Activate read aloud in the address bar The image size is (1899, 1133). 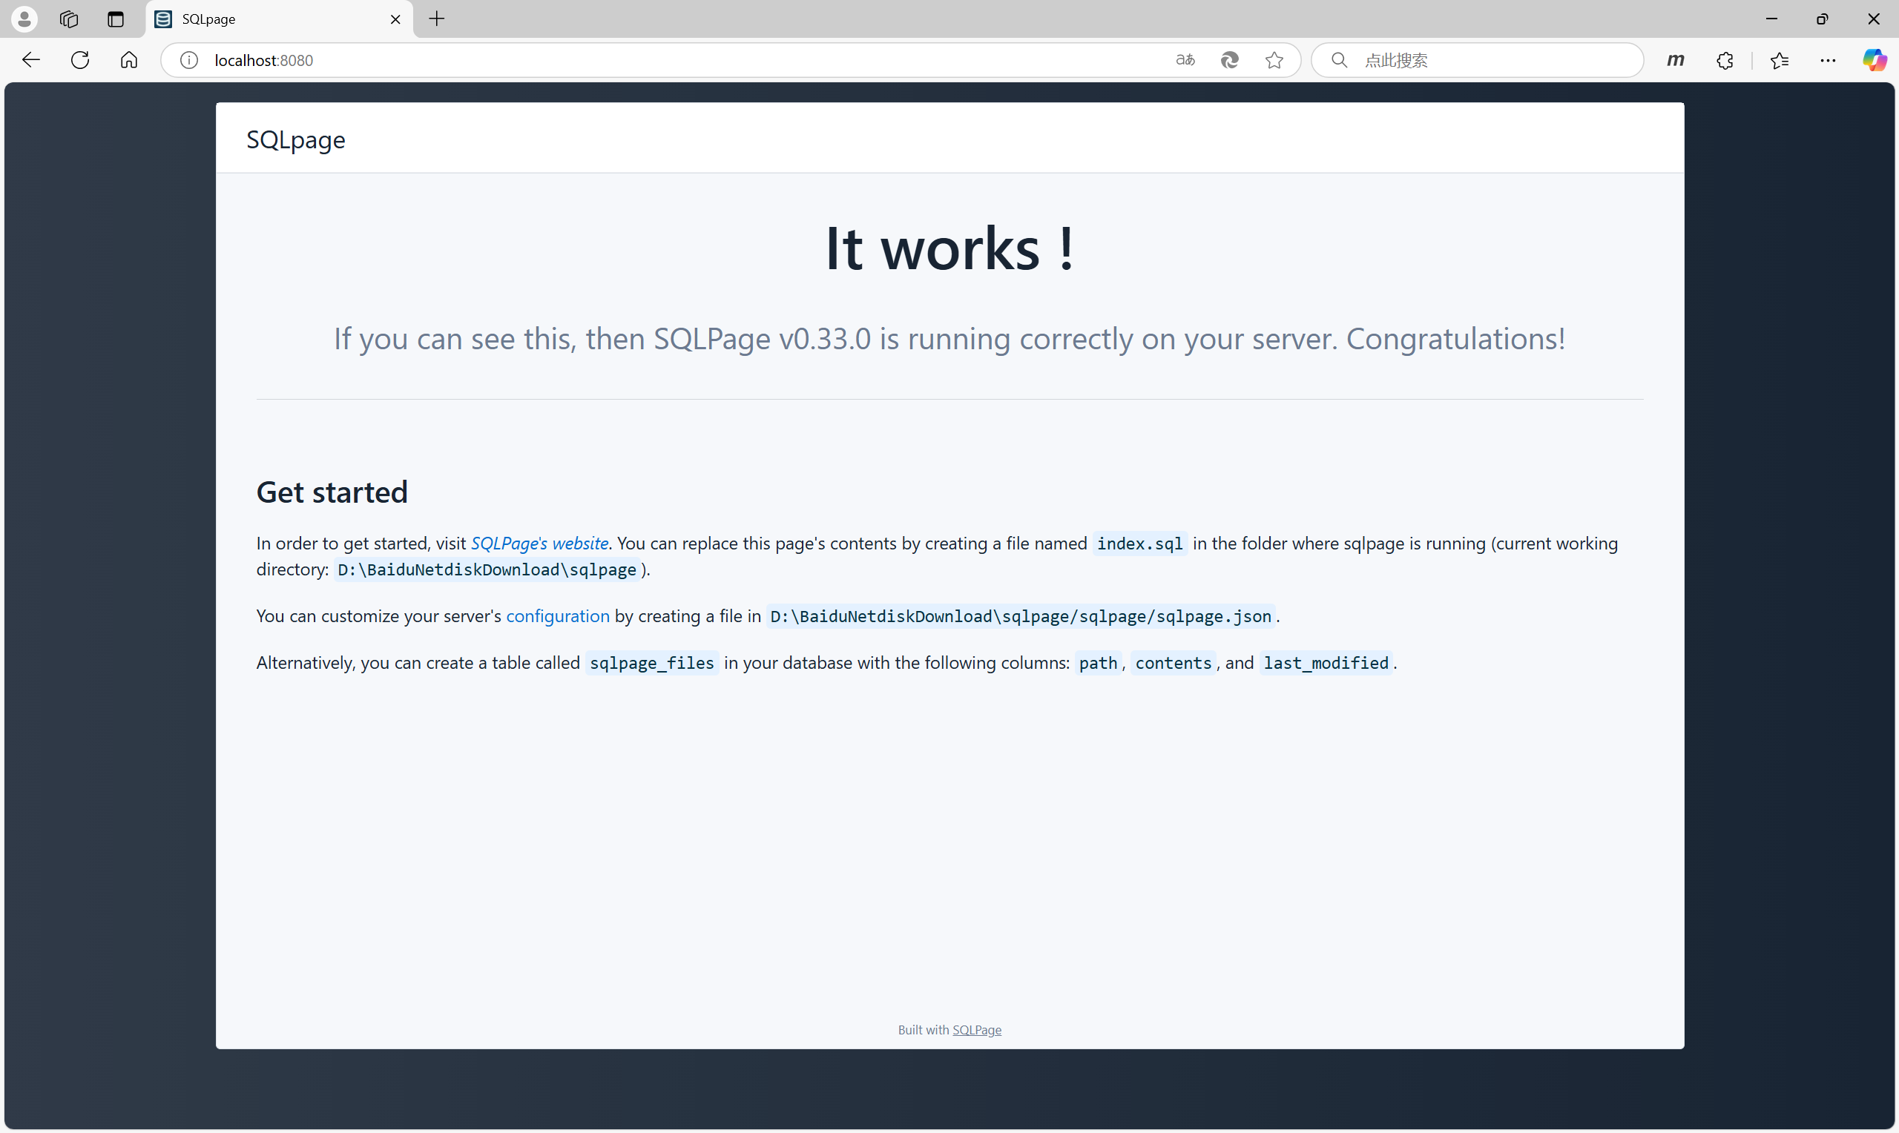[x=1185, y=59]
